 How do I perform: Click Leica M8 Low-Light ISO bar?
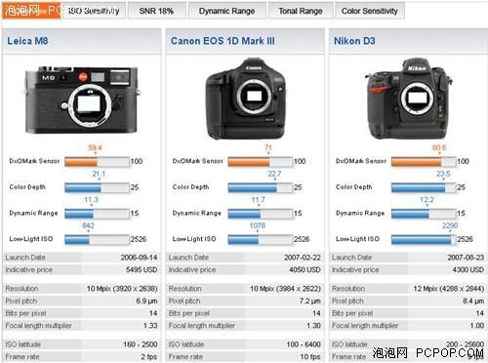[x=97, y=240]
